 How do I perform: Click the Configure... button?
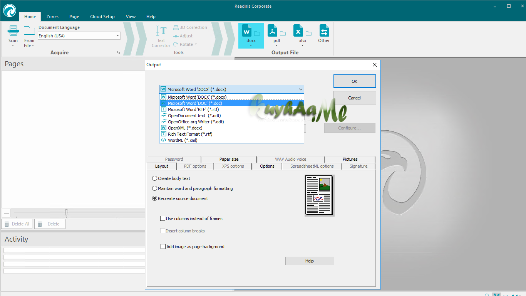pyautogui.click(x=350, y=128)
